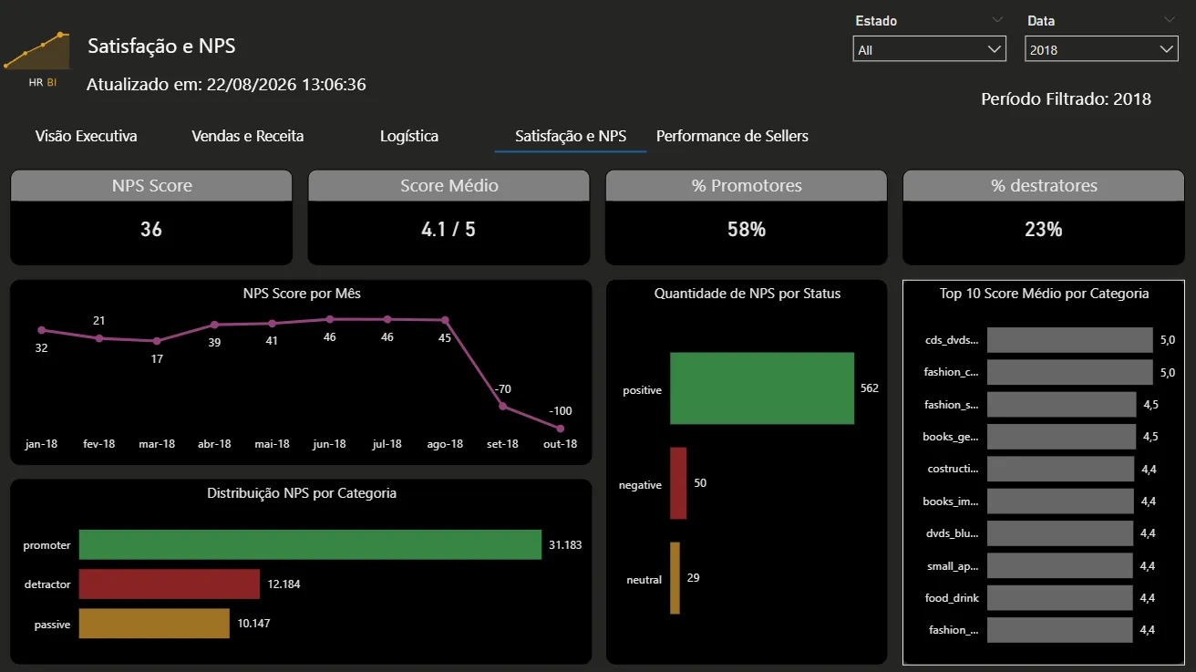Click the Score Médio card value

click(448, 230)
